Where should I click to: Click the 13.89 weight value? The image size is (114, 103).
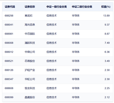(106, 16)
